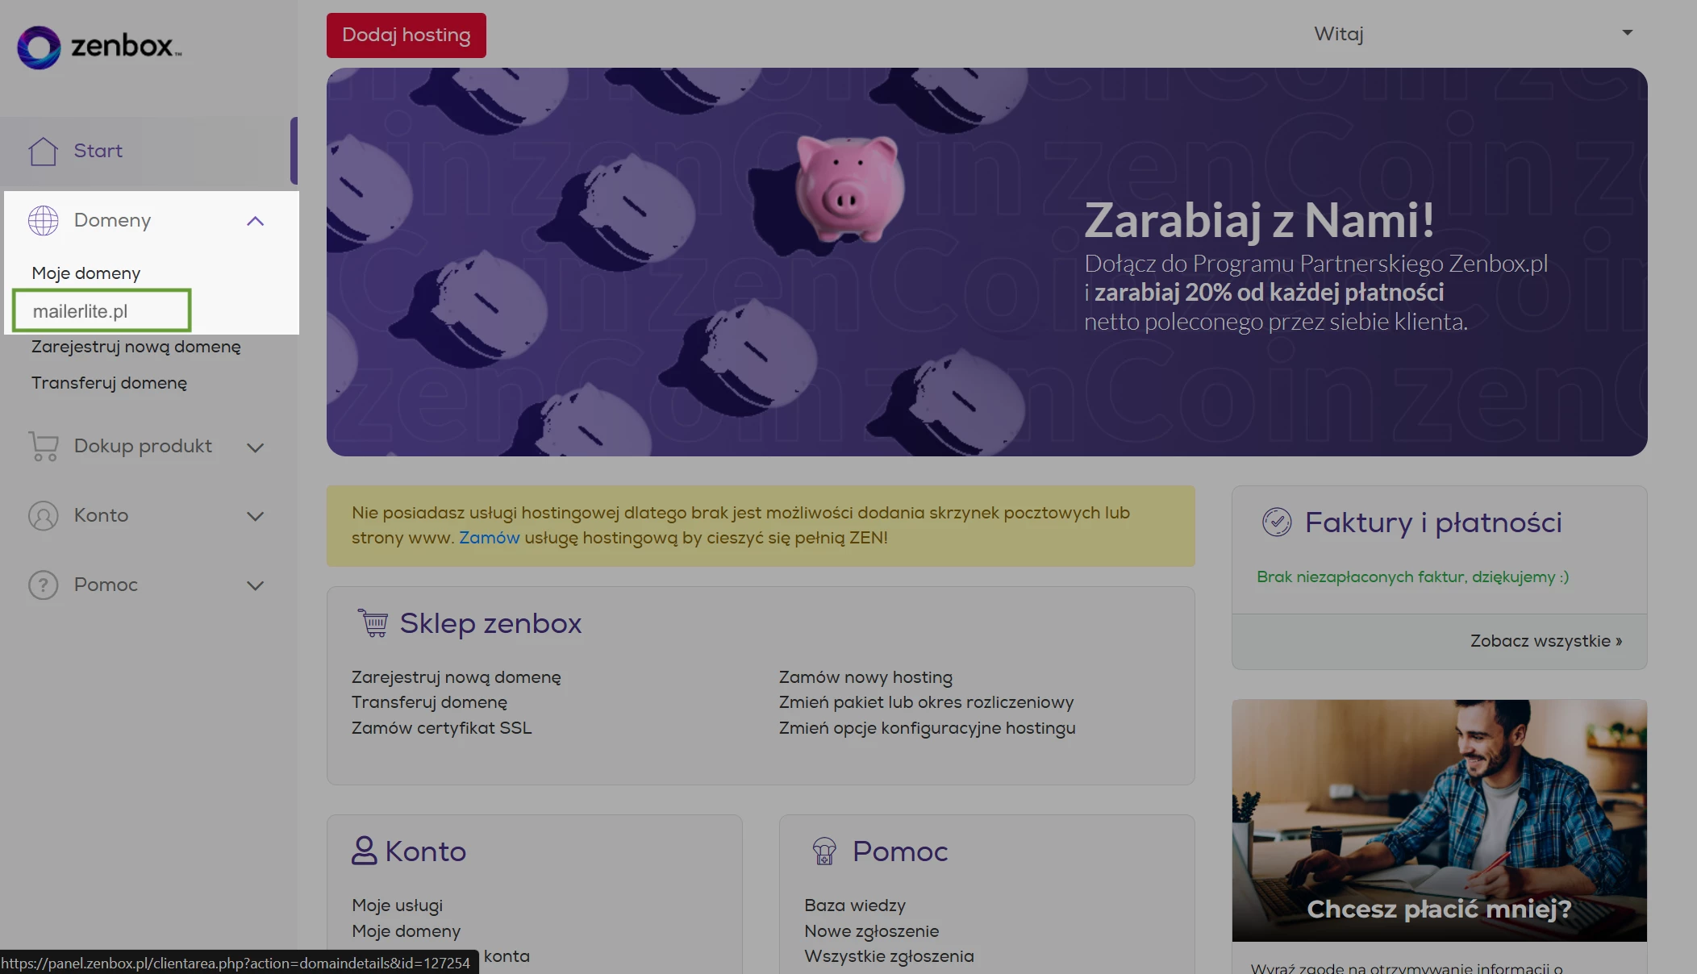Click the Chcesz płacić mniej promo image

point(1438,819)
